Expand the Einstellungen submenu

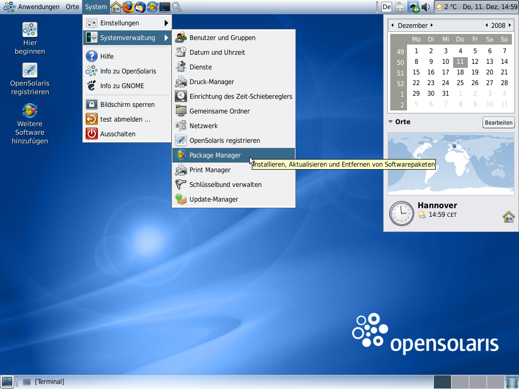(x=127, y=23)
